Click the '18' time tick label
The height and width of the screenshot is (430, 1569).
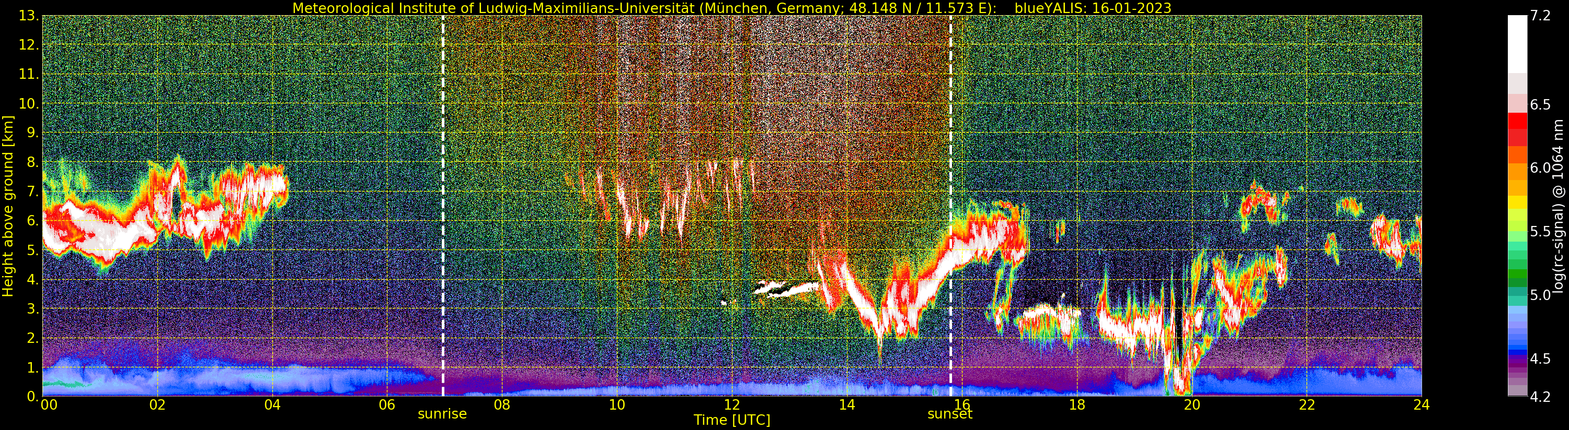(1077, 405)
